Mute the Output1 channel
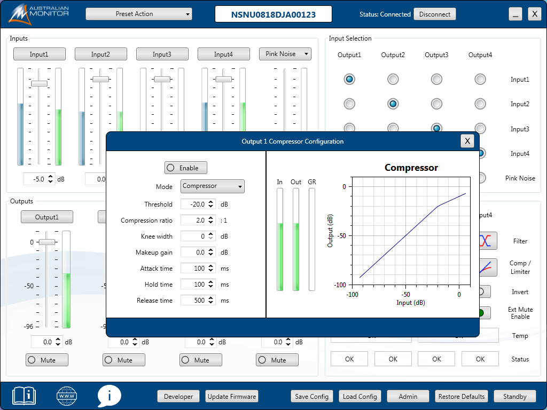This screenshot has height=410, width=547. pyautogui.click(x=47, y=360)
